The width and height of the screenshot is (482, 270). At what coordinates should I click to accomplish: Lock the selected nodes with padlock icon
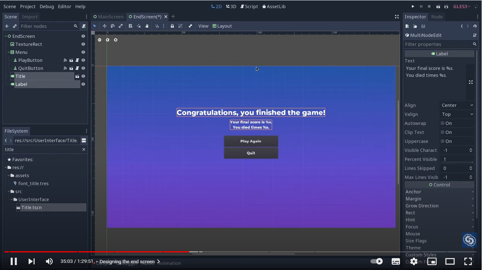(172, 26)
